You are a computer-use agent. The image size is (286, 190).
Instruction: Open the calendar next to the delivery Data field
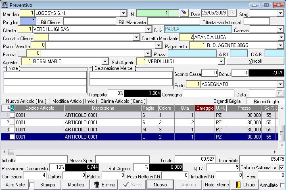[279, 94]
